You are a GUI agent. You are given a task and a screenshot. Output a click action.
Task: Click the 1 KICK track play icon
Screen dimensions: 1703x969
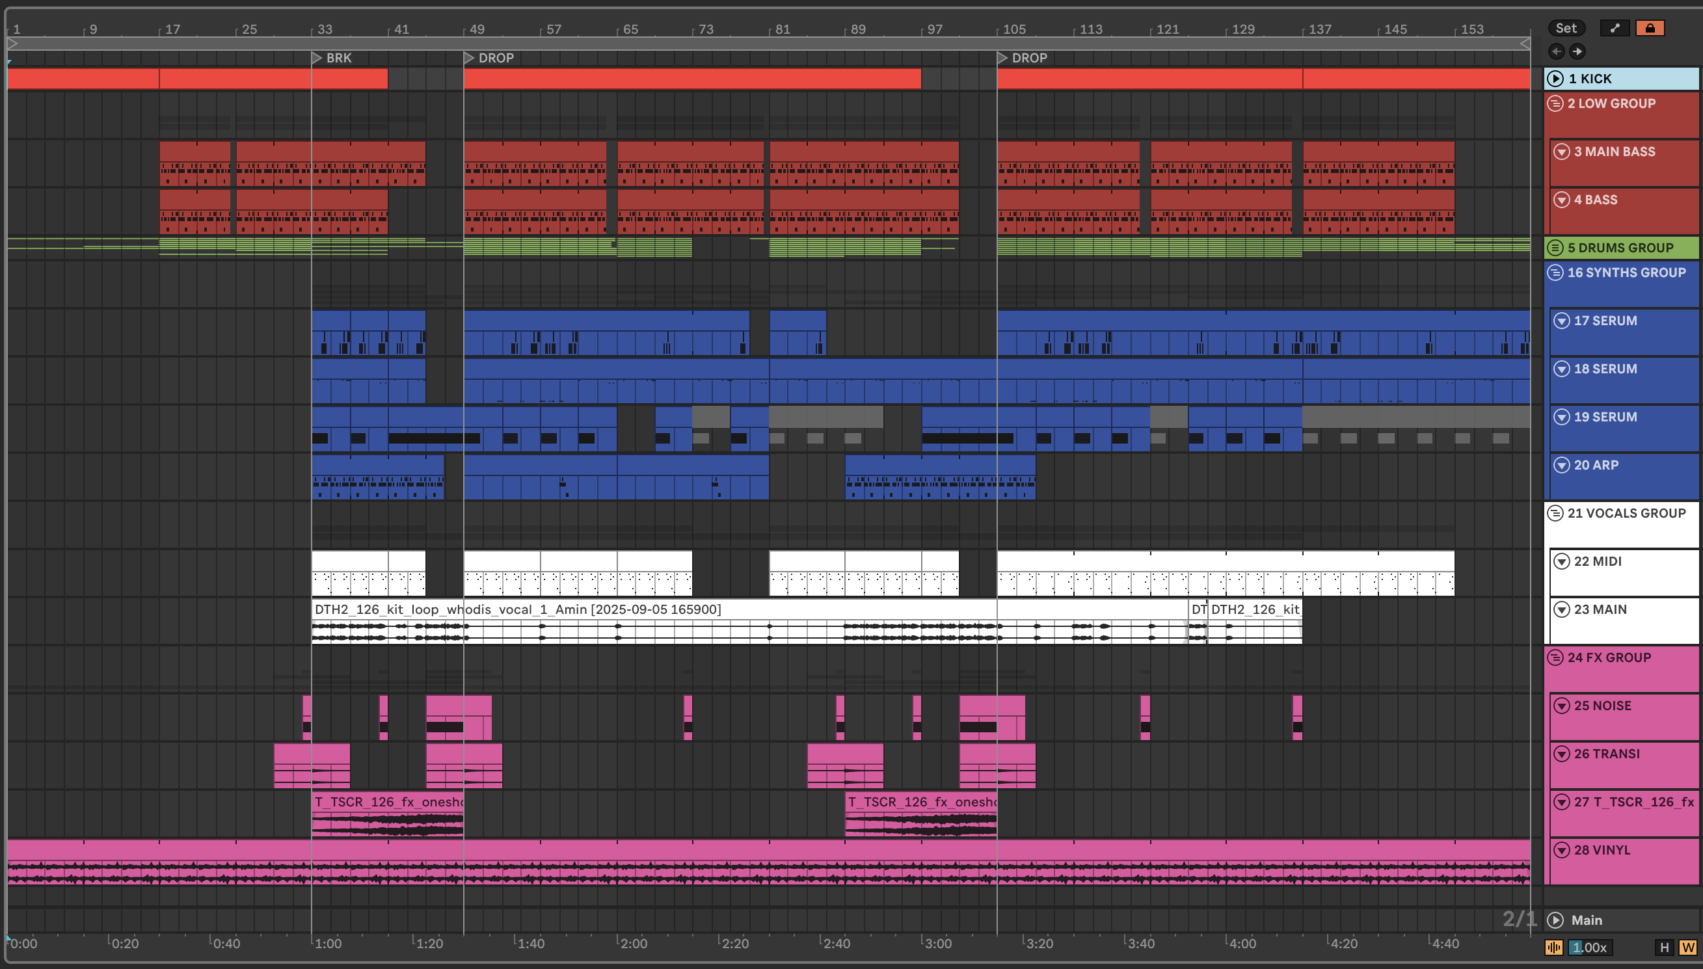coord(1555,79)
